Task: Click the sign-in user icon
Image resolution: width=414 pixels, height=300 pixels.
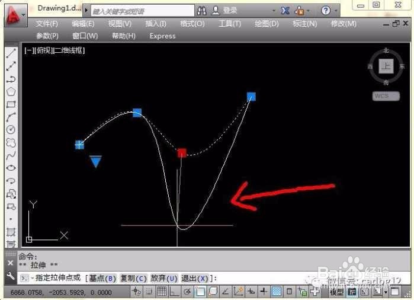Action: [216, 11]
